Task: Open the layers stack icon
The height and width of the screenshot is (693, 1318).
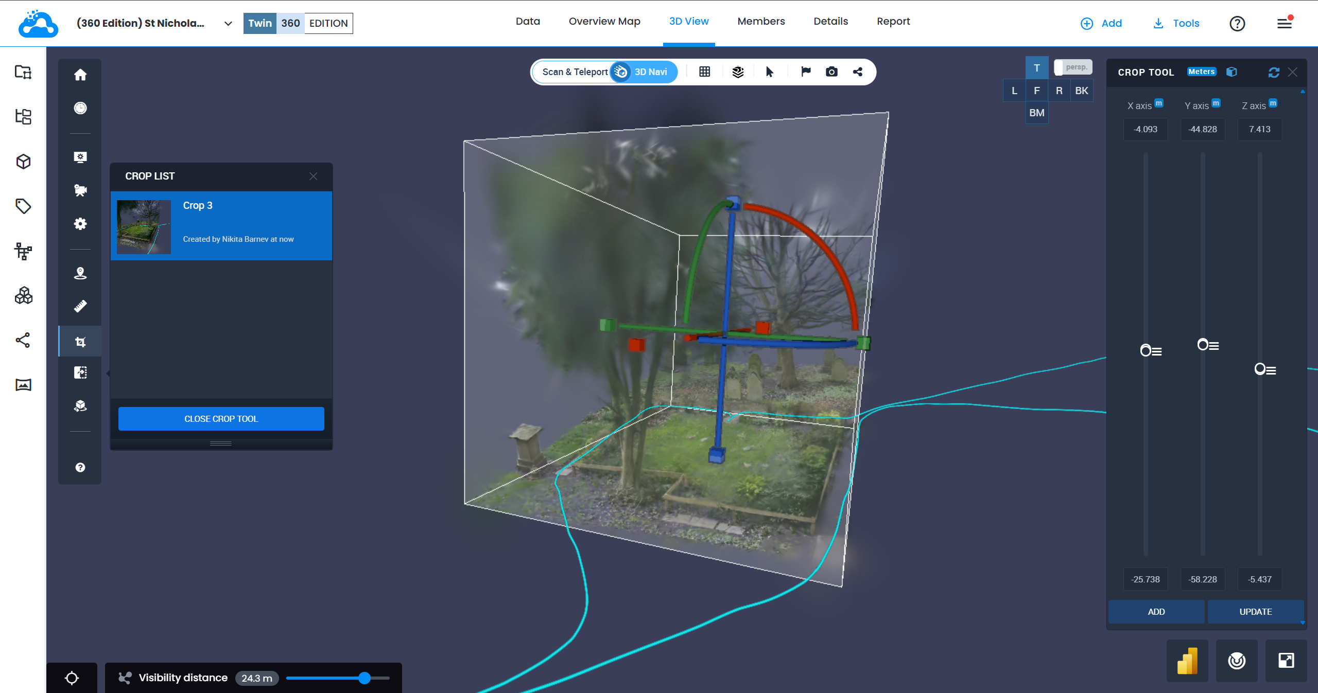Action: pos(738,72)
